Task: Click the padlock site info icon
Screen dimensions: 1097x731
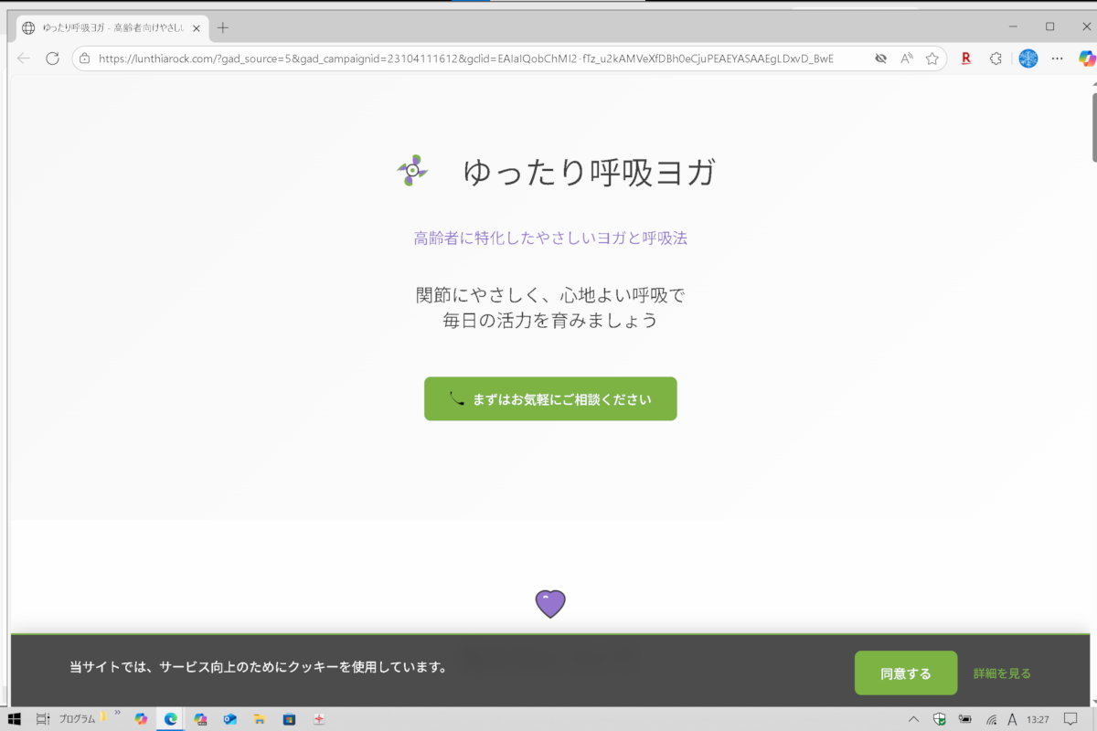Action: point(85,58)
